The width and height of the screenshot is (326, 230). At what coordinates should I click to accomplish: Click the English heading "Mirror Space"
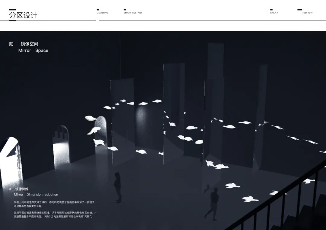[33, 50]
